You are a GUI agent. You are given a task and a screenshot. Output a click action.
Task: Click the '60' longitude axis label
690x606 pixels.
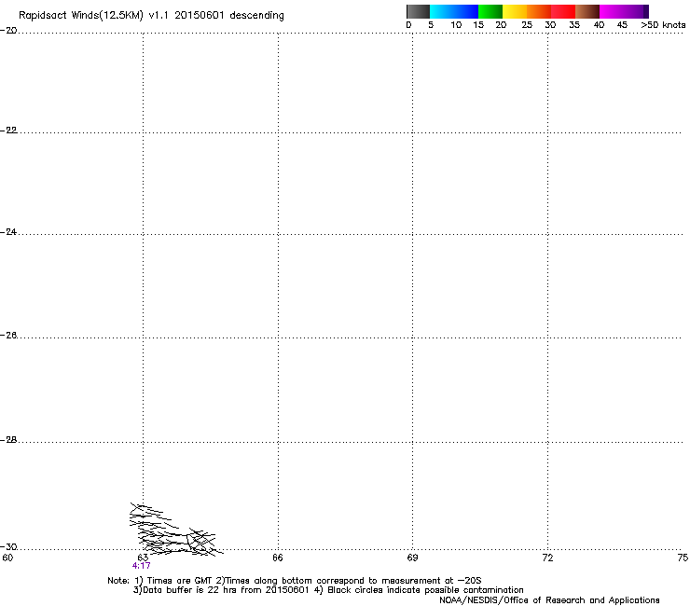[7, 558]
